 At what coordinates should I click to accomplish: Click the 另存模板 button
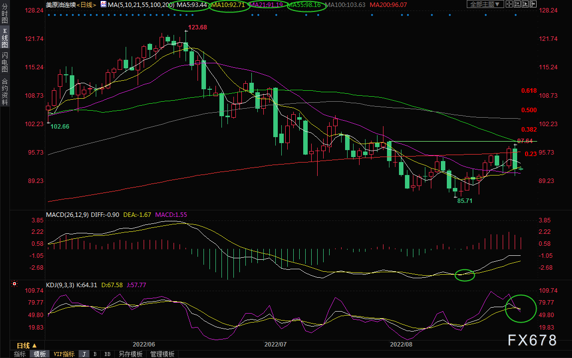(x=131, y=354)
